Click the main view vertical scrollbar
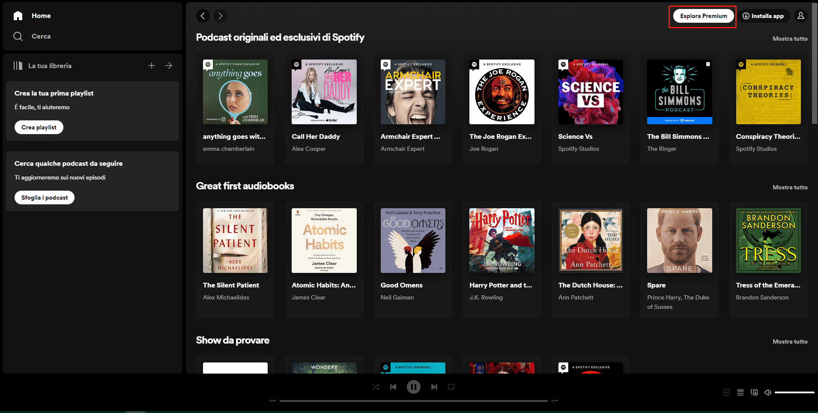This screenshot has width=818, height=413. pyautogui.click(x=815, y=64)
